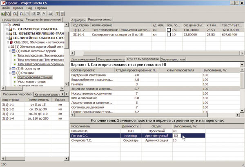Open the Справка menu
Screen dimensions: 245x167
pos(41,8)
